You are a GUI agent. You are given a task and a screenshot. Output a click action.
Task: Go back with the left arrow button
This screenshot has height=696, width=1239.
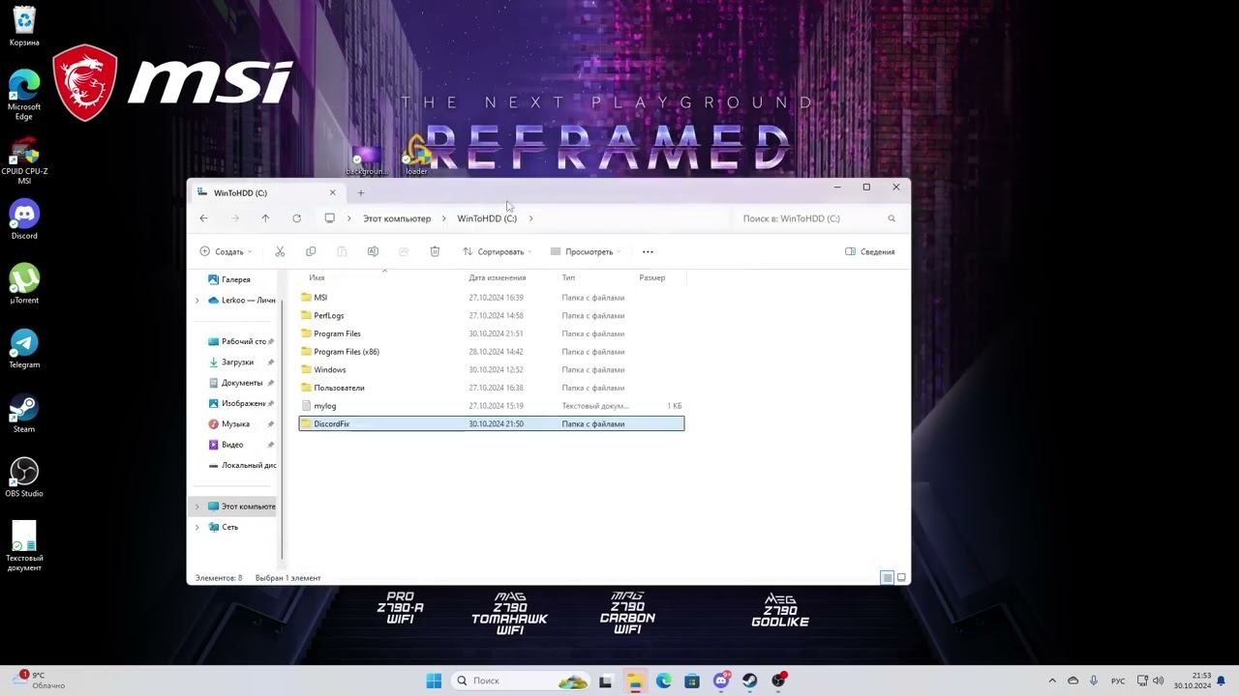click(203, 218)
